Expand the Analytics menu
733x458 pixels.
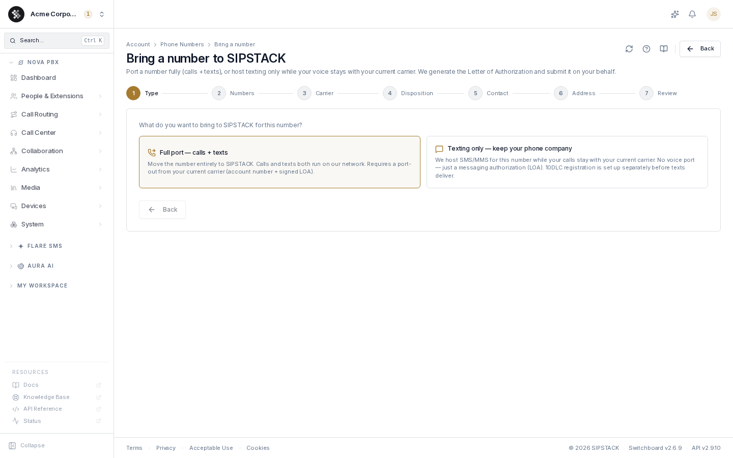(57, 169)
